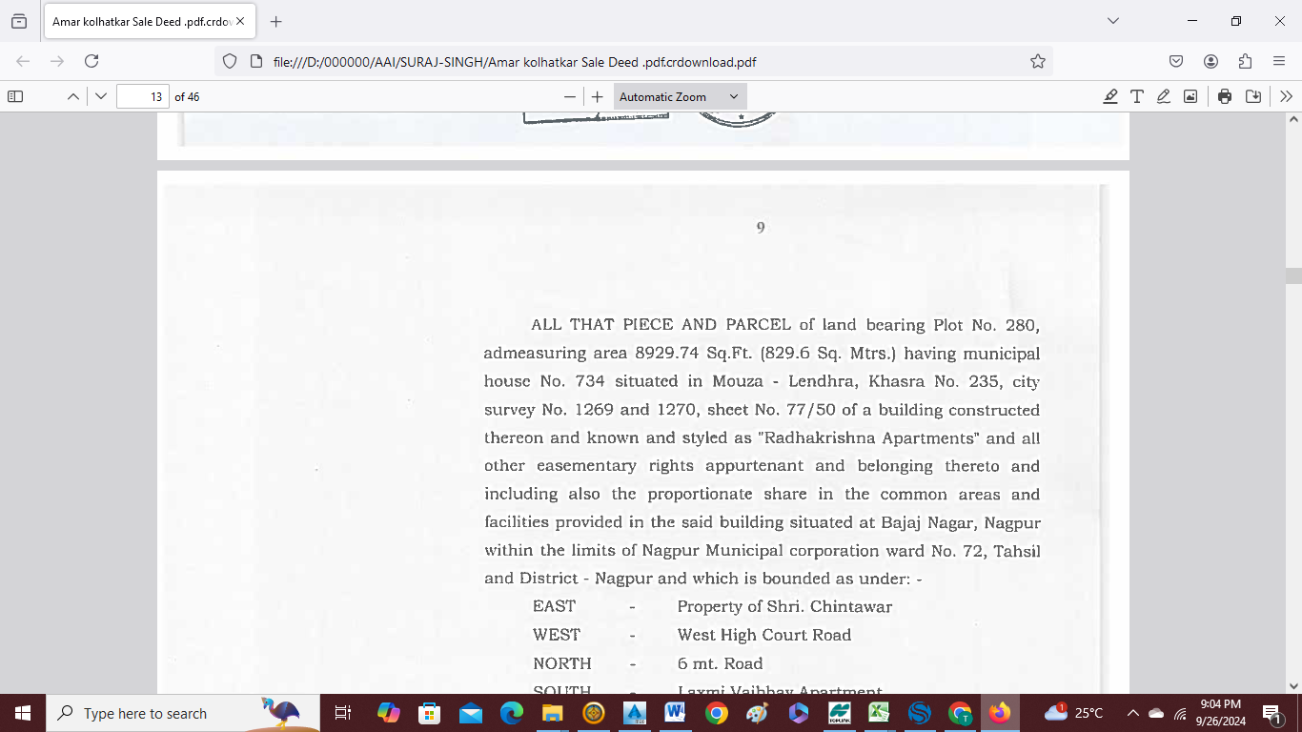Go back to previous page
The image size is (1302, 732).
tap(23, 61)
